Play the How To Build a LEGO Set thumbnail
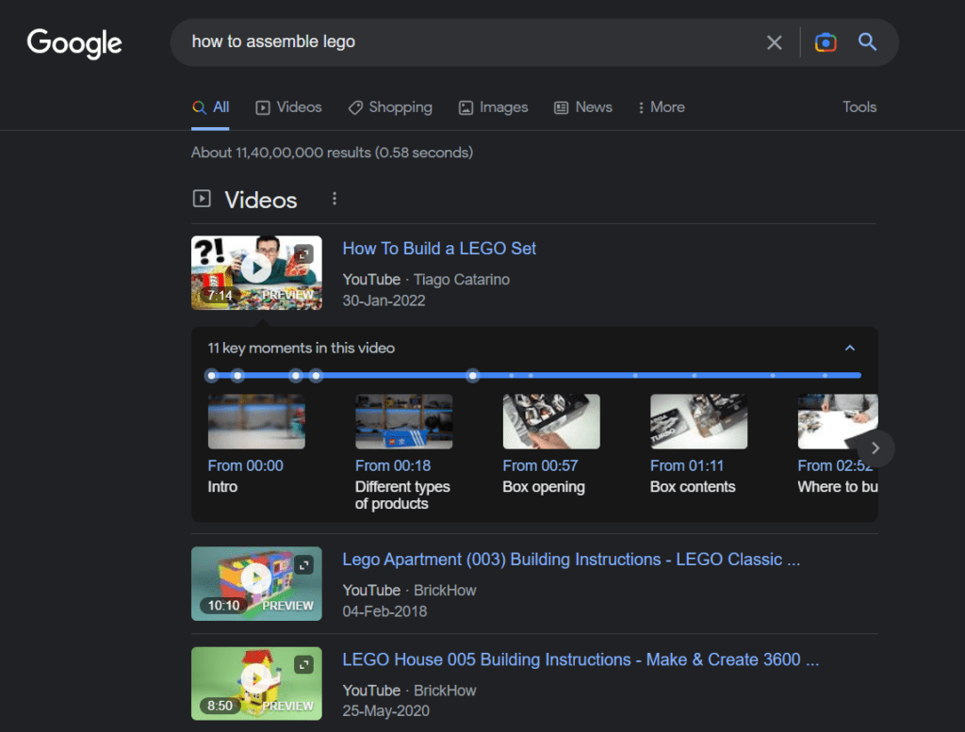The image size is (965, 732). 256,272
